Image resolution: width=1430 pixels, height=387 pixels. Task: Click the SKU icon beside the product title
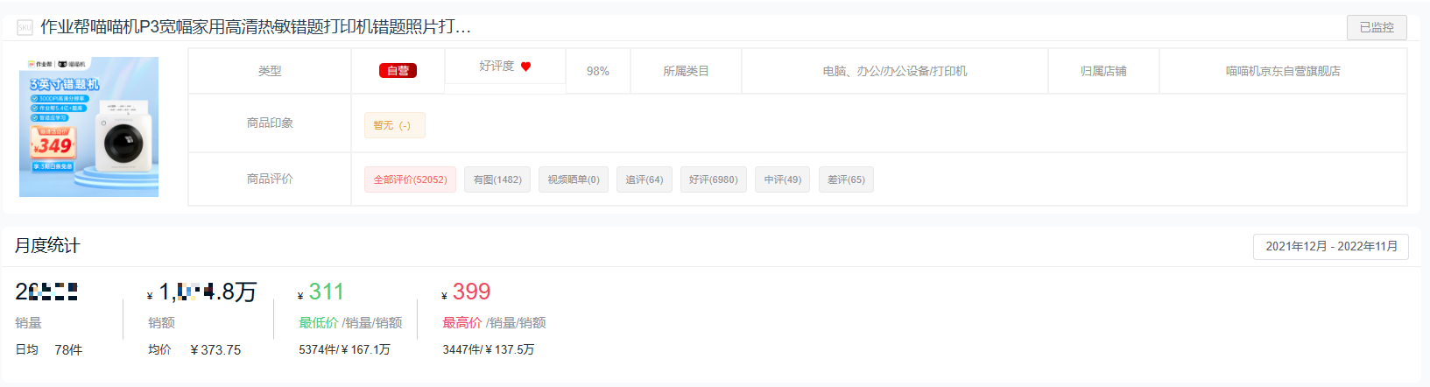point(25,28)
